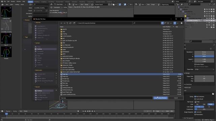This screenshot has height=121, width=216.
Task: Open the Edit menu in Blender
Action: point(8,1)
